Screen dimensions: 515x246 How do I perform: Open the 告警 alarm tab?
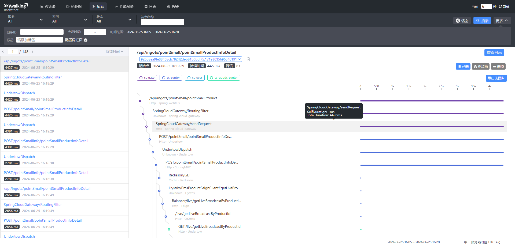173,7
